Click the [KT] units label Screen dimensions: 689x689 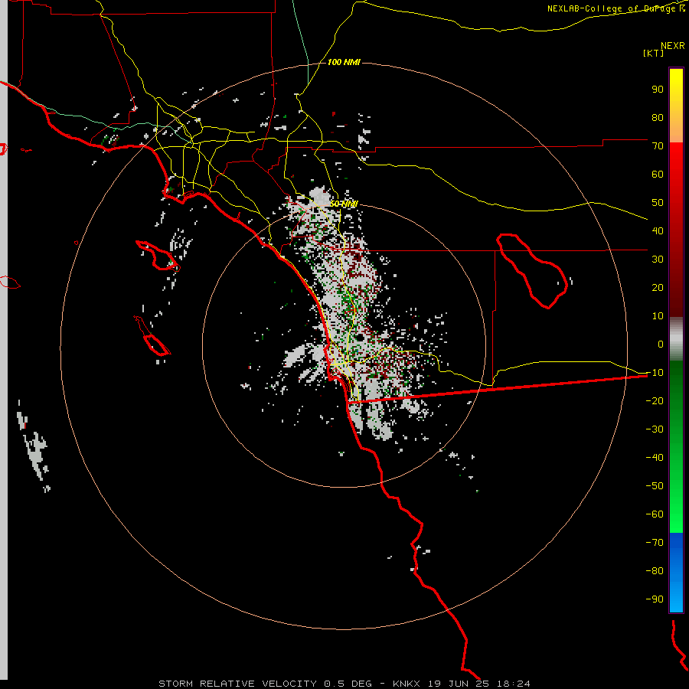pos(654,53)
